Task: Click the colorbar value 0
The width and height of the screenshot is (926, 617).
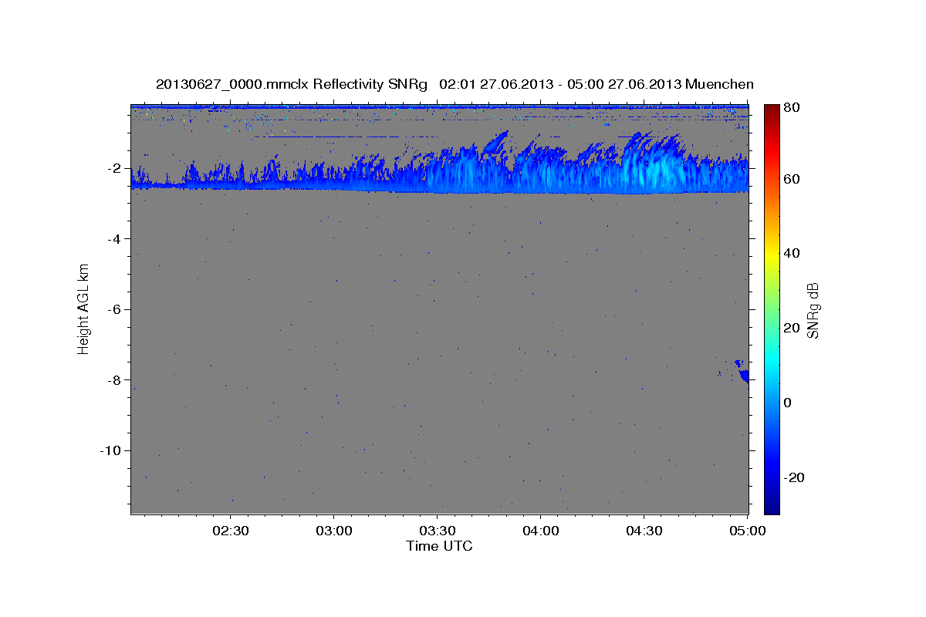Action: point(789,403)
